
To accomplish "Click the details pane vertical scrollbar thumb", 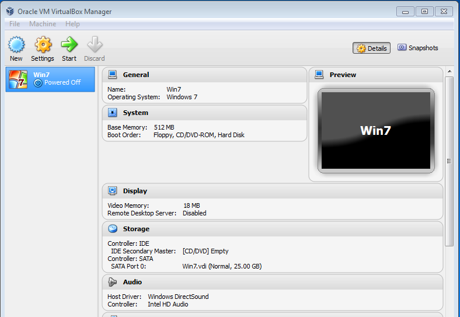I will pos(449,161).
